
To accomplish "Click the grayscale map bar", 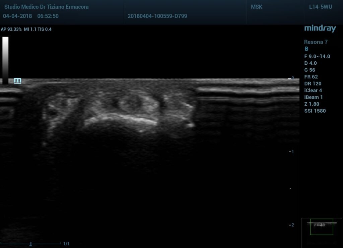I will (x=5, y=60).
